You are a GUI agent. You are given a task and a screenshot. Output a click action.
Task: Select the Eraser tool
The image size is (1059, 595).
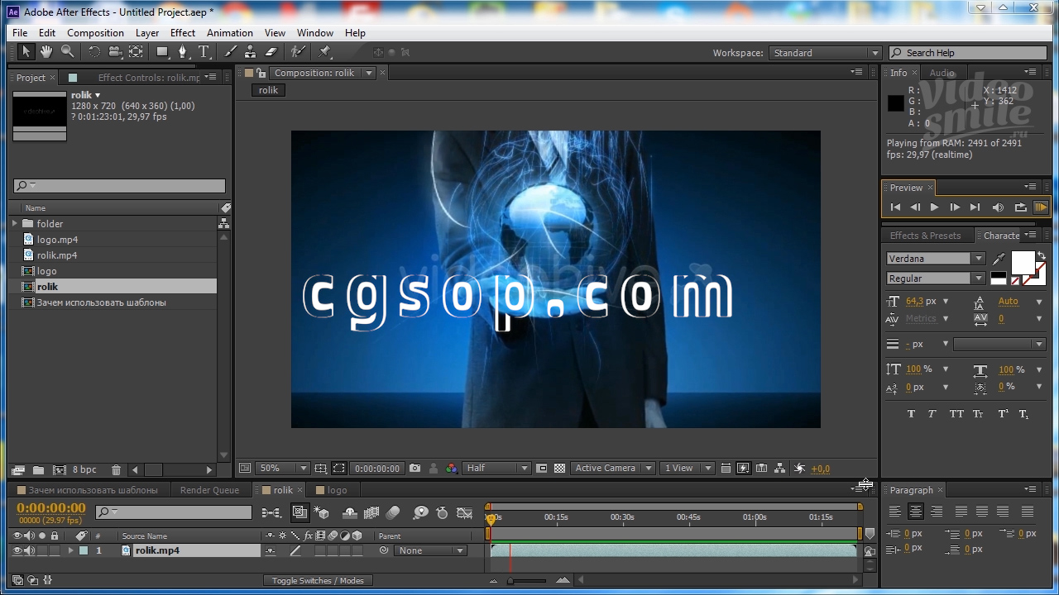pos(271,52)
